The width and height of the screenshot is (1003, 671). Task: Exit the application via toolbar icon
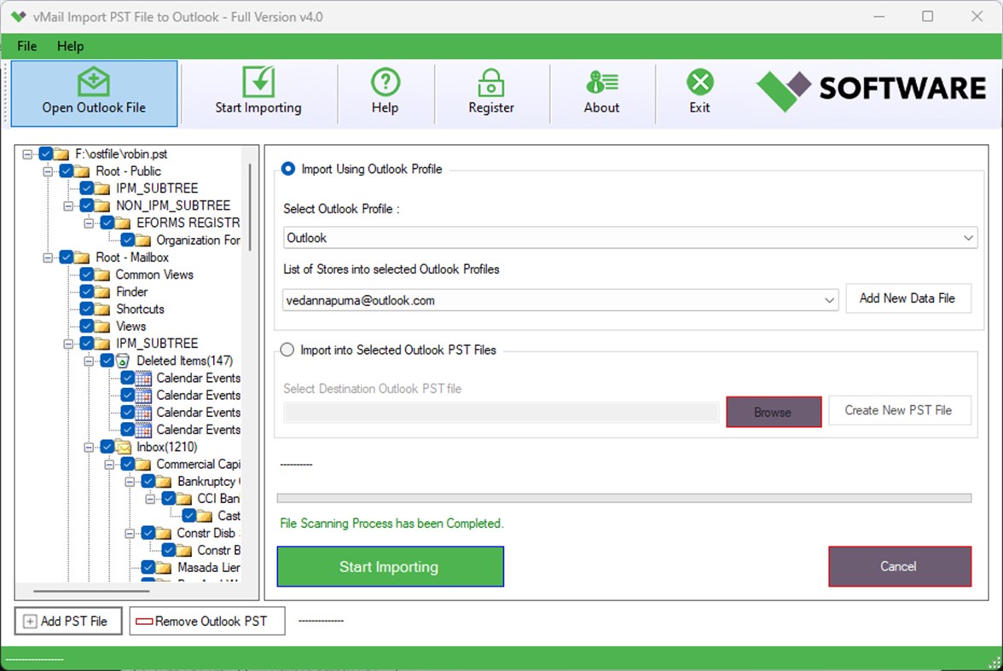tap(699, 84)
